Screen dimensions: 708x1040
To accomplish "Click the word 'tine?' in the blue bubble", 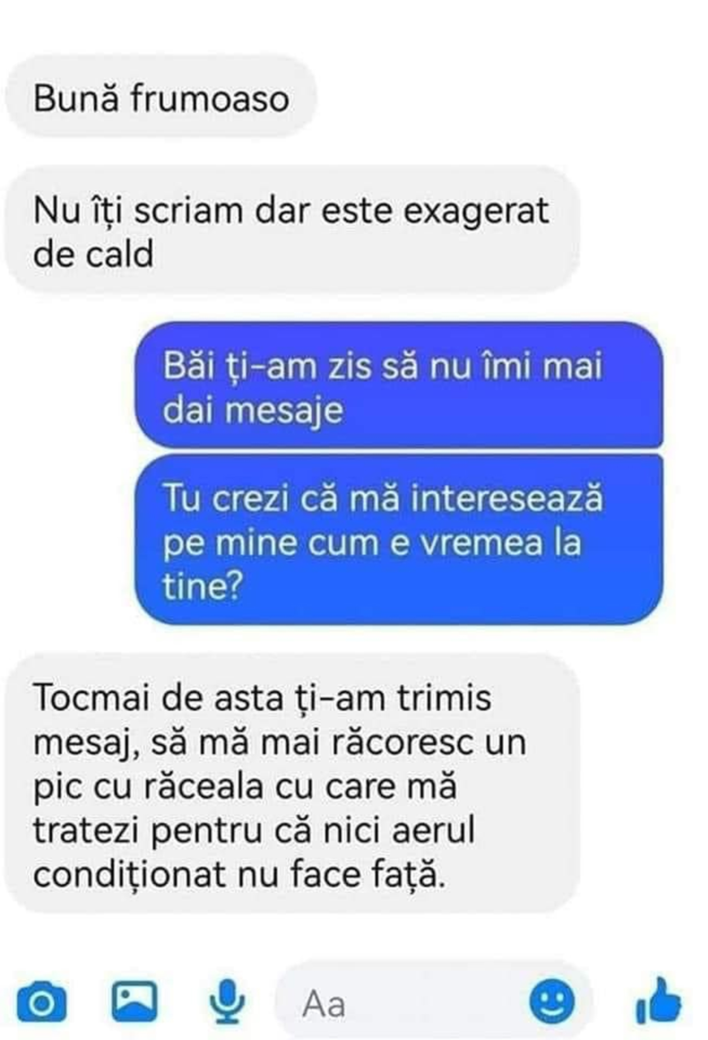I will [203, 585].
